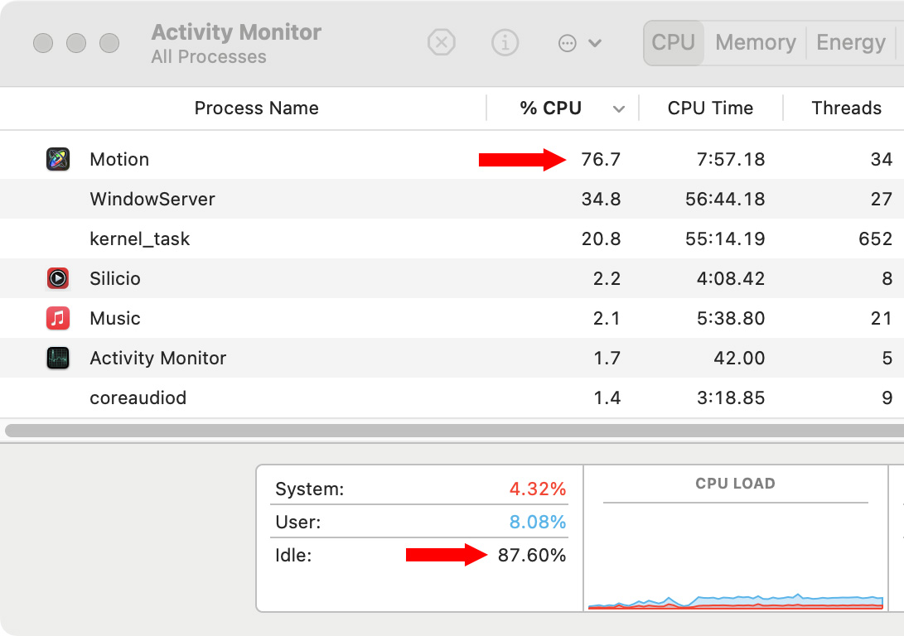The width and height of the screenshot is (904, 636).
Task: Stop the selected process with X icon
Action: (x=442, y=42)
